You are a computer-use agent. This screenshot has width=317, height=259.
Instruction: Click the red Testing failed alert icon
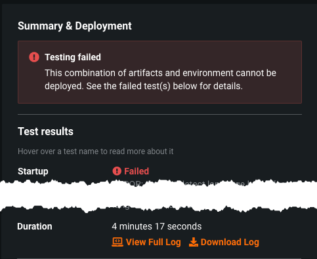(34, 57)
